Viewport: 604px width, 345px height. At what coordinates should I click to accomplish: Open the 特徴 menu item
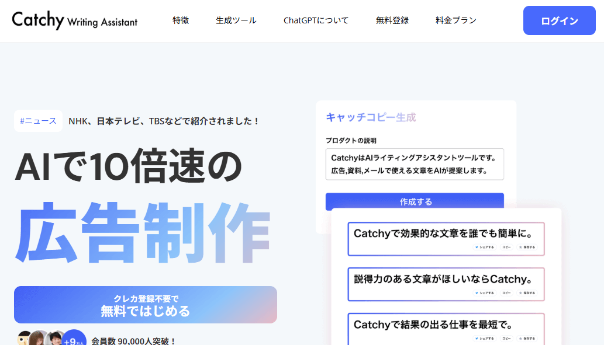181,20
